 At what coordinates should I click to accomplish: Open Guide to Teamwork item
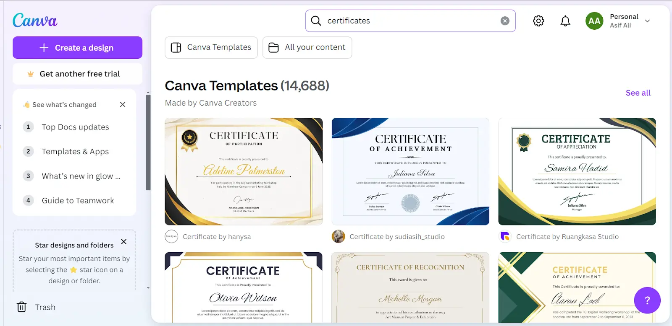78,200
